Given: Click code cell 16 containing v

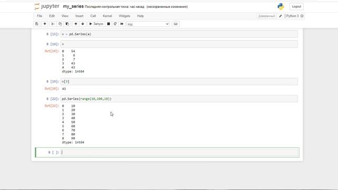Looking at the screenshot, I should pyautogui.click(x=179, y=44).
